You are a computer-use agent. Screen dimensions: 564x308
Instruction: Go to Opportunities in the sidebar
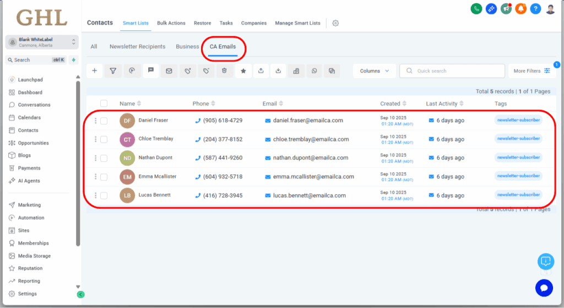coord(34,143)
